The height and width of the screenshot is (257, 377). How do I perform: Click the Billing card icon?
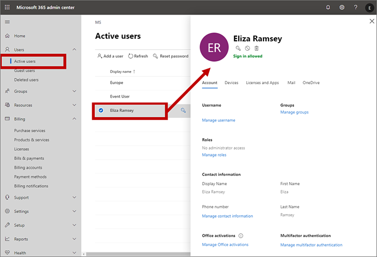pos(7,119)
